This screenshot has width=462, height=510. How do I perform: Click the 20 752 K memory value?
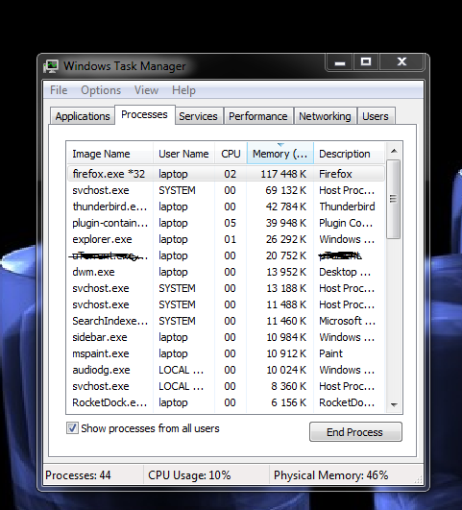(x=286, y=255)
